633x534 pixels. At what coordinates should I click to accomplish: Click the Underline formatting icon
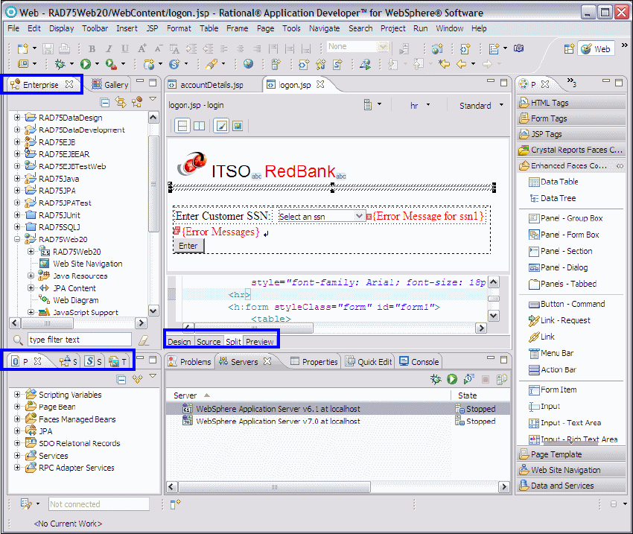coord(125,49)
